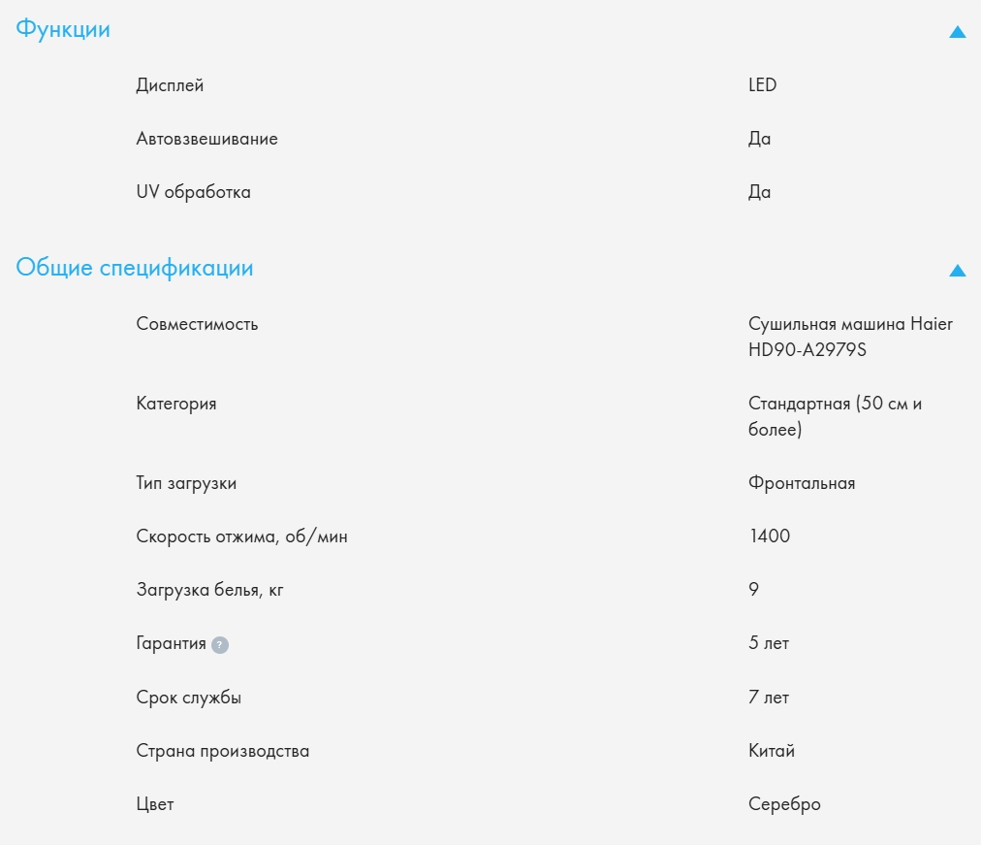Click the Совместимость label

click(x=197, y=324)
